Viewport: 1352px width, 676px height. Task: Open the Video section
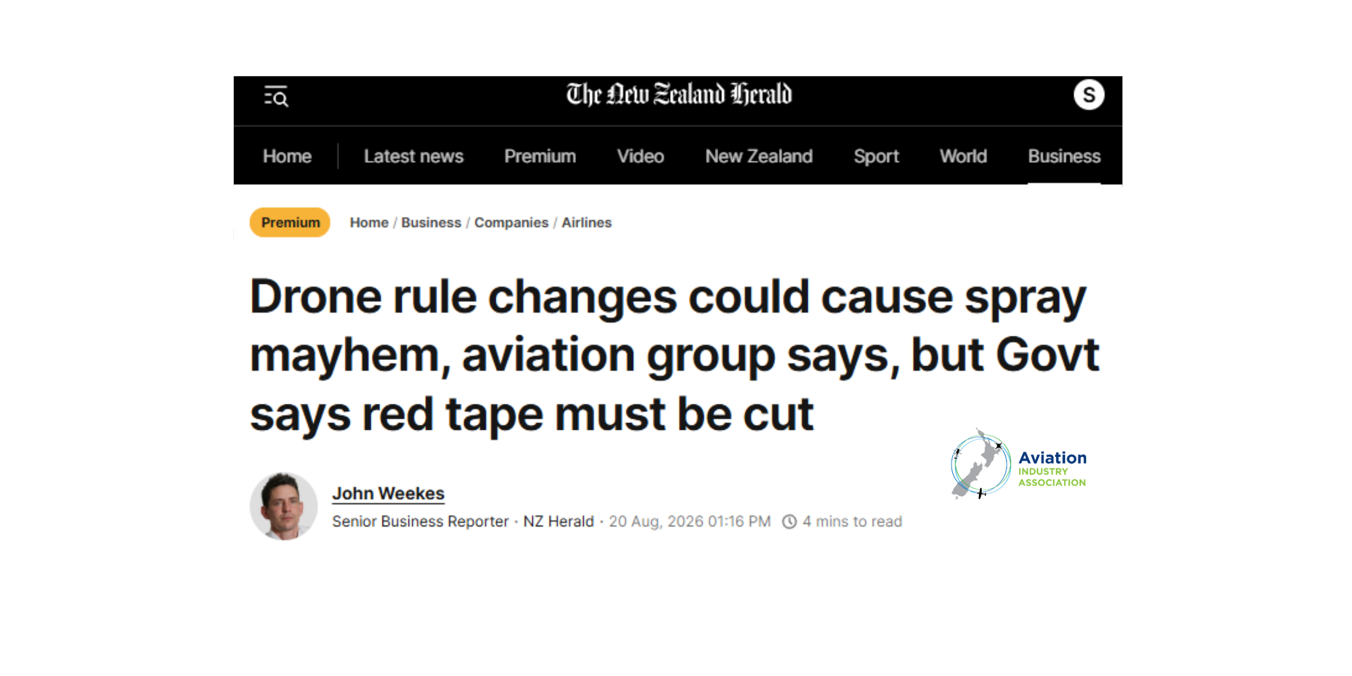[641, 156]
